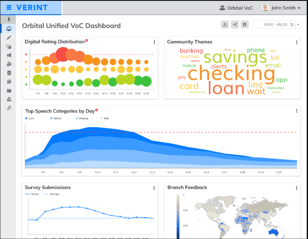
Task: Open dashboard settings with the gear icon
Action: [245, 24]
